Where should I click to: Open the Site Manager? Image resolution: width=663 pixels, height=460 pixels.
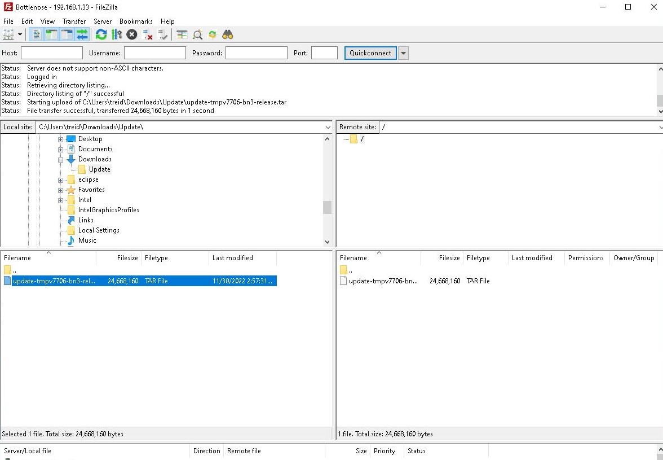8,34
